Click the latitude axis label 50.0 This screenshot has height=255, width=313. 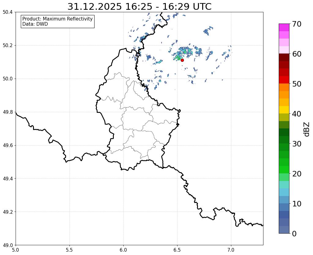[x=8, y=79]
